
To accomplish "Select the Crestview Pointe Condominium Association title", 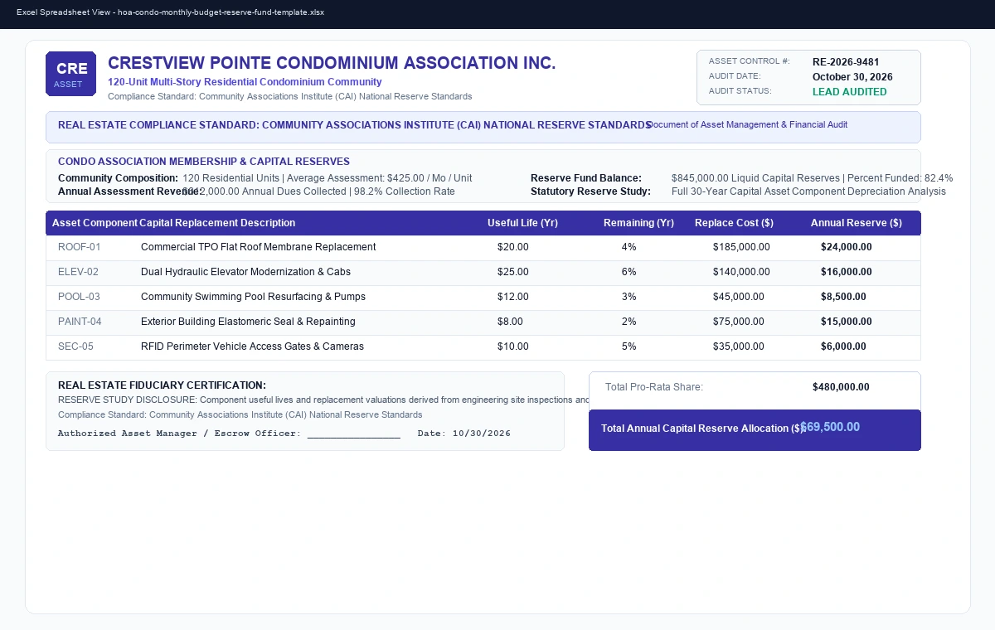I will point(332,63).
